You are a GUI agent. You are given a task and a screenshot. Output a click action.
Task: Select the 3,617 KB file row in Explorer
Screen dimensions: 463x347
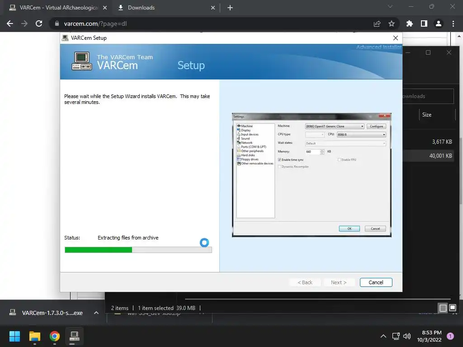[x=429, y=141]
